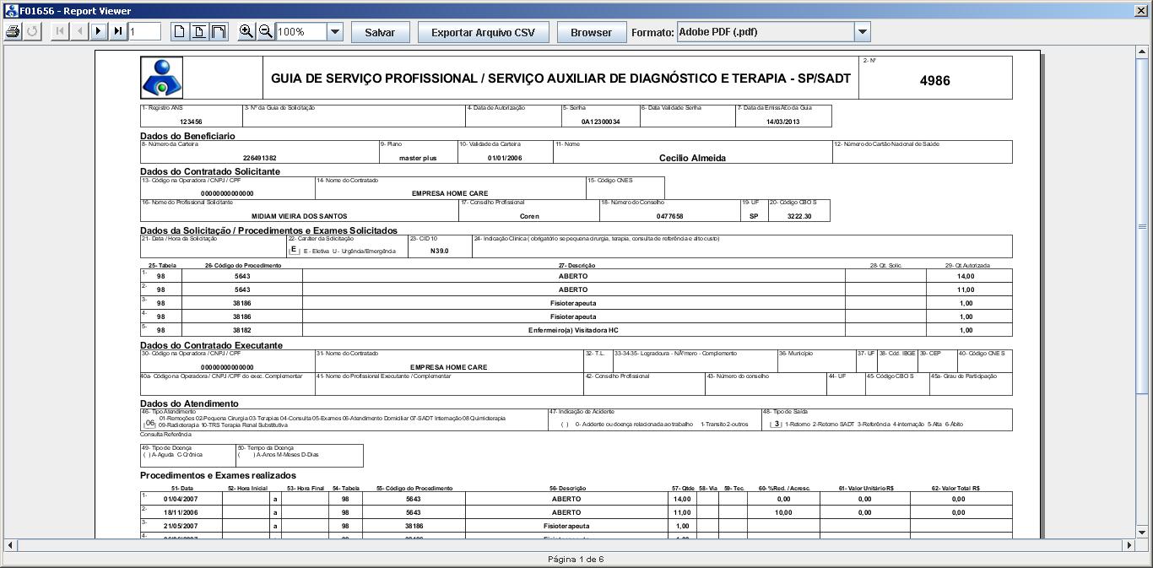Click the vertical scrollbar down arrow
Image resolution: width=1153 pixels, height=568 pixels.
(x=1142, y=532)
